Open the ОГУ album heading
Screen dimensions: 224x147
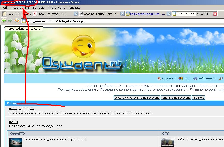[165, 133]
